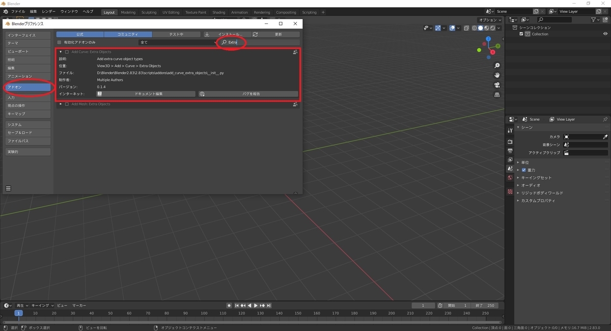Screen dimensions: 611x331
Task: Toggle the Collection eye visibility icon
Action: point(605,34)
